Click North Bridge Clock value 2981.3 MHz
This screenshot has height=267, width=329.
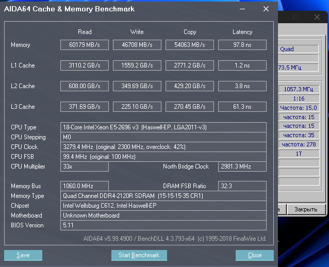(x=242, y=166)
